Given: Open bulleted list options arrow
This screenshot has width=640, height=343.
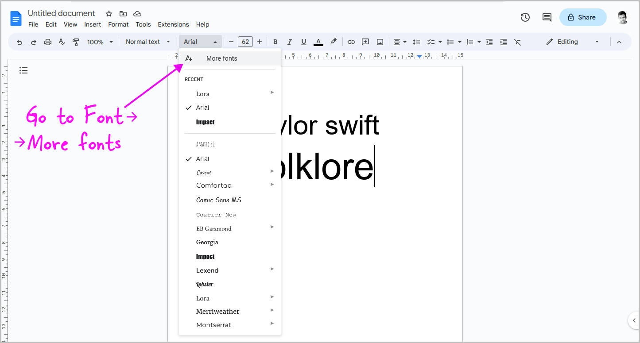Looking at the screenshot, I should 460,42.
